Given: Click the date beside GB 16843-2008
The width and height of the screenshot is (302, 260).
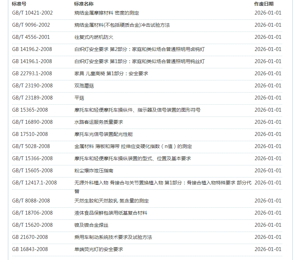Looking at the screenshot, I should click(x=268, y=249).
